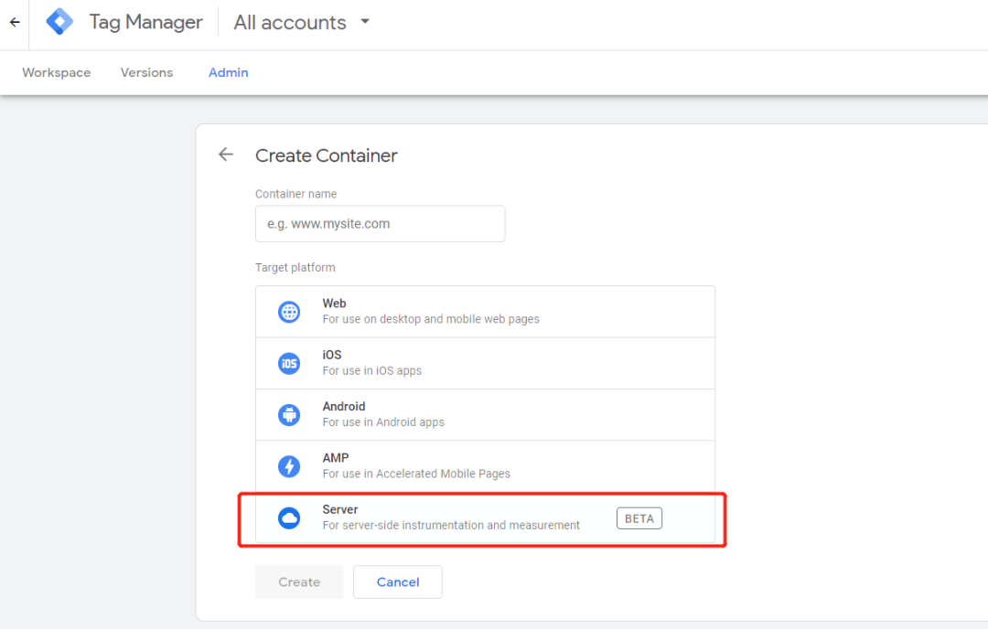
Task: Select the Server cloud icon
Action: (x=289, y=518)
